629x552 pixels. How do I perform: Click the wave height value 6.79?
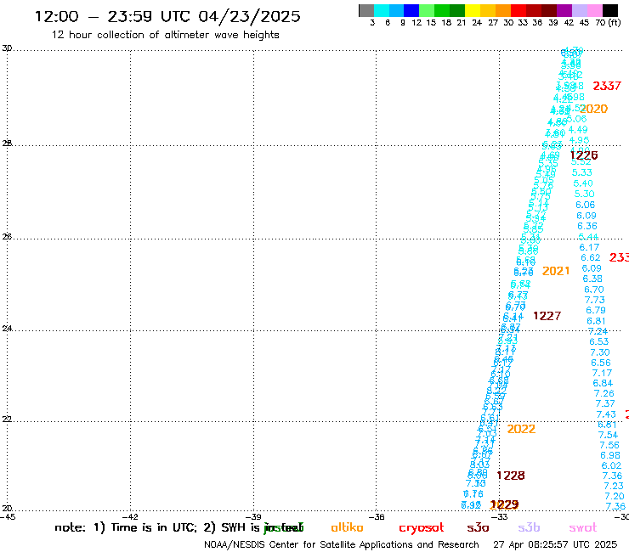click(x=596, y=310)
